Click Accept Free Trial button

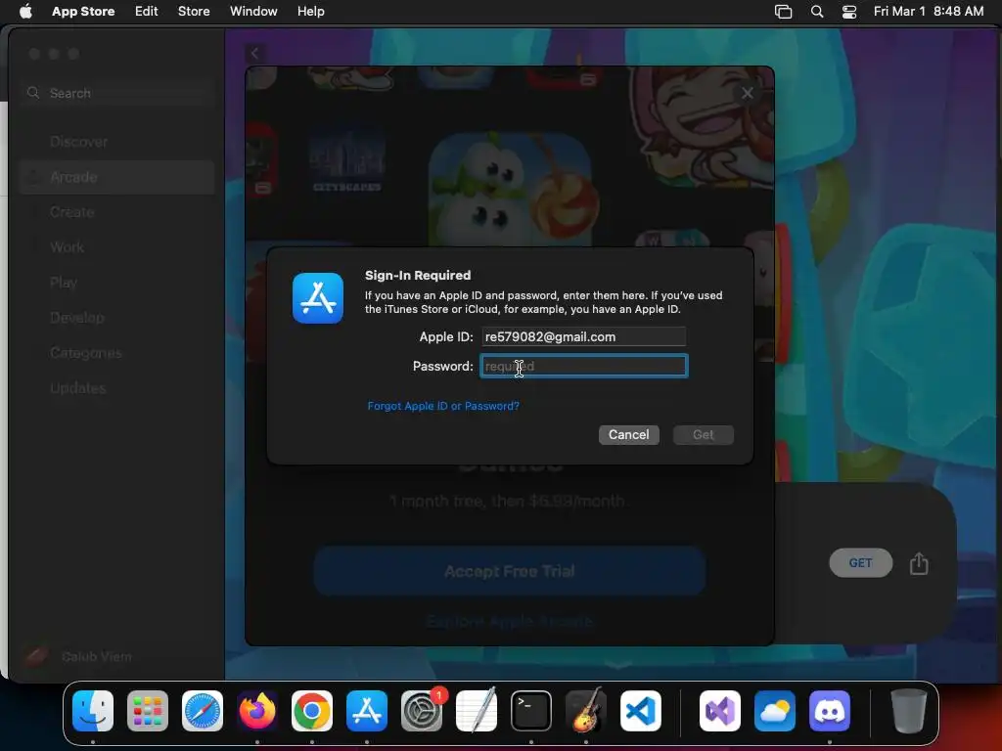pos(509,571)
